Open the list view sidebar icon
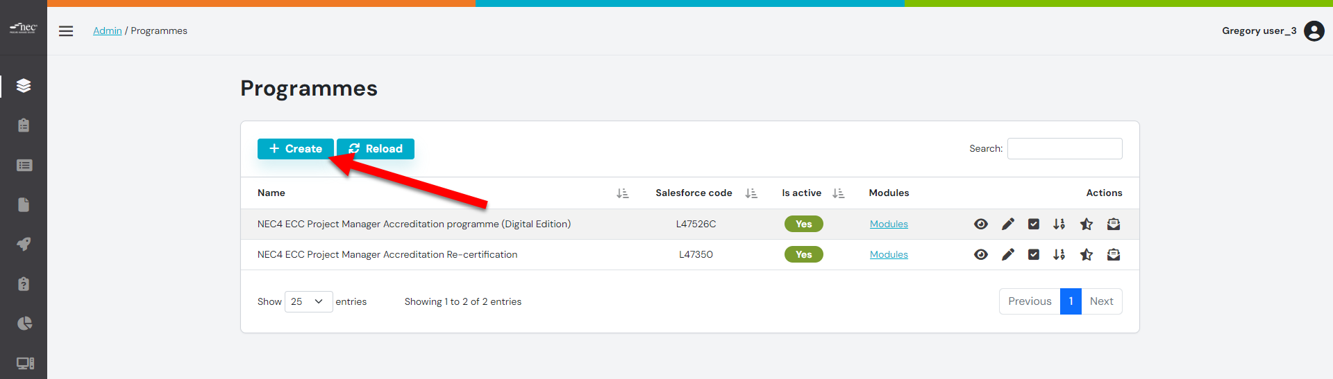1333x379 pixels. (x=24, y=165)
